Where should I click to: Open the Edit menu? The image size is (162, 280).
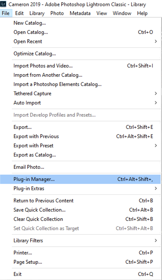click(x=19, y=13)
